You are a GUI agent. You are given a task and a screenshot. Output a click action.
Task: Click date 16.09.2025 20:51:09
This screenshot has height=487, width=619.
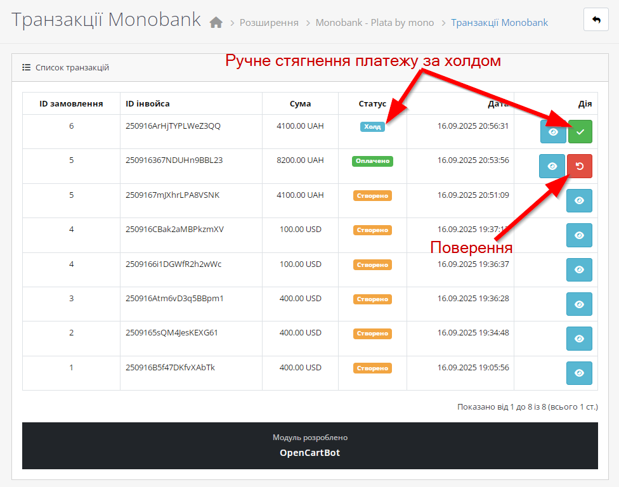[x=473, y=195]
